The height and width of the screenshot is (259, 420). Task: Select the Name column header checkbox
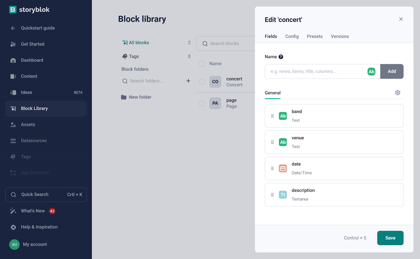202,64
